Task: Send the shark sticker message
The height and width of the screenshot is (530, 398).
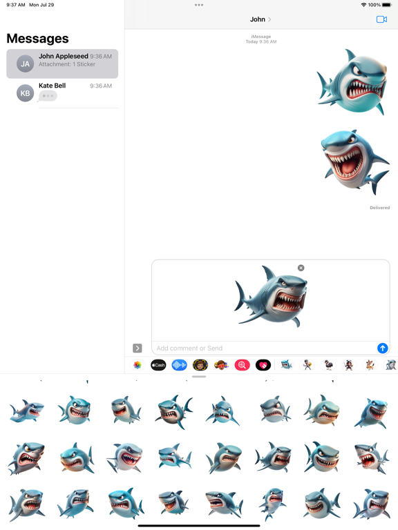Action: [x=382, y=348]
